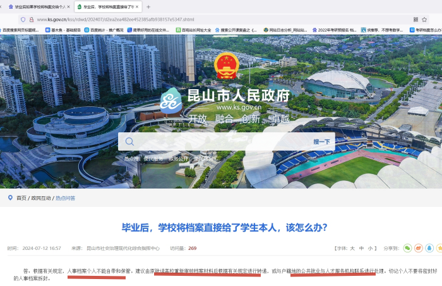Screen dimensions: 442x286
Task: Share the article to QQ Zone star icon
Action: (439, 248)
